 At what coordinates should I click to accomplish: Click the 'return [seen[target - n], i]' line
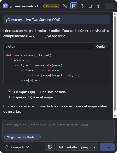(x=53, y=75)
